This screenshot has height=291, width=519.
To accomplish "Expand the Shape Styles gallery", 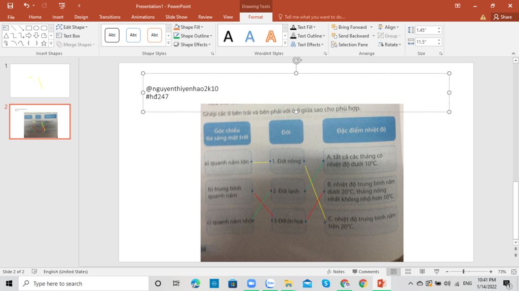I will (168, 43).
